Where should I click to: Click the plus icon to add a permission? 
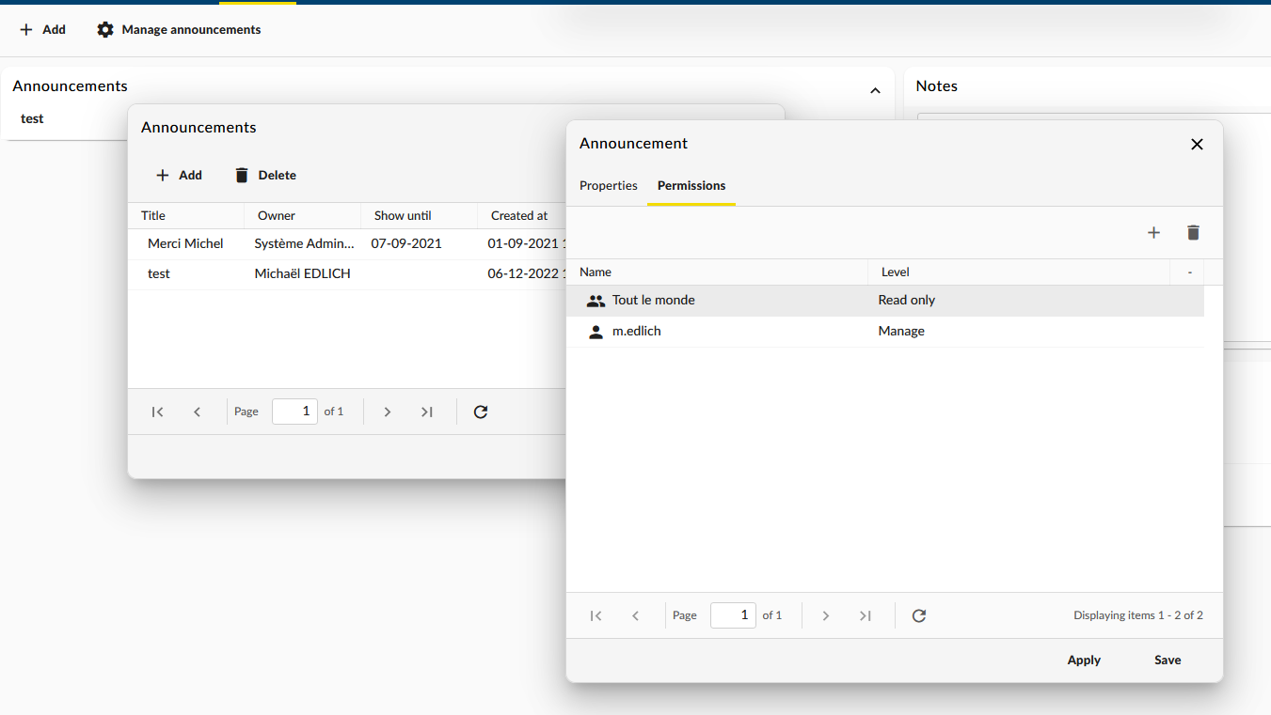1153,232
